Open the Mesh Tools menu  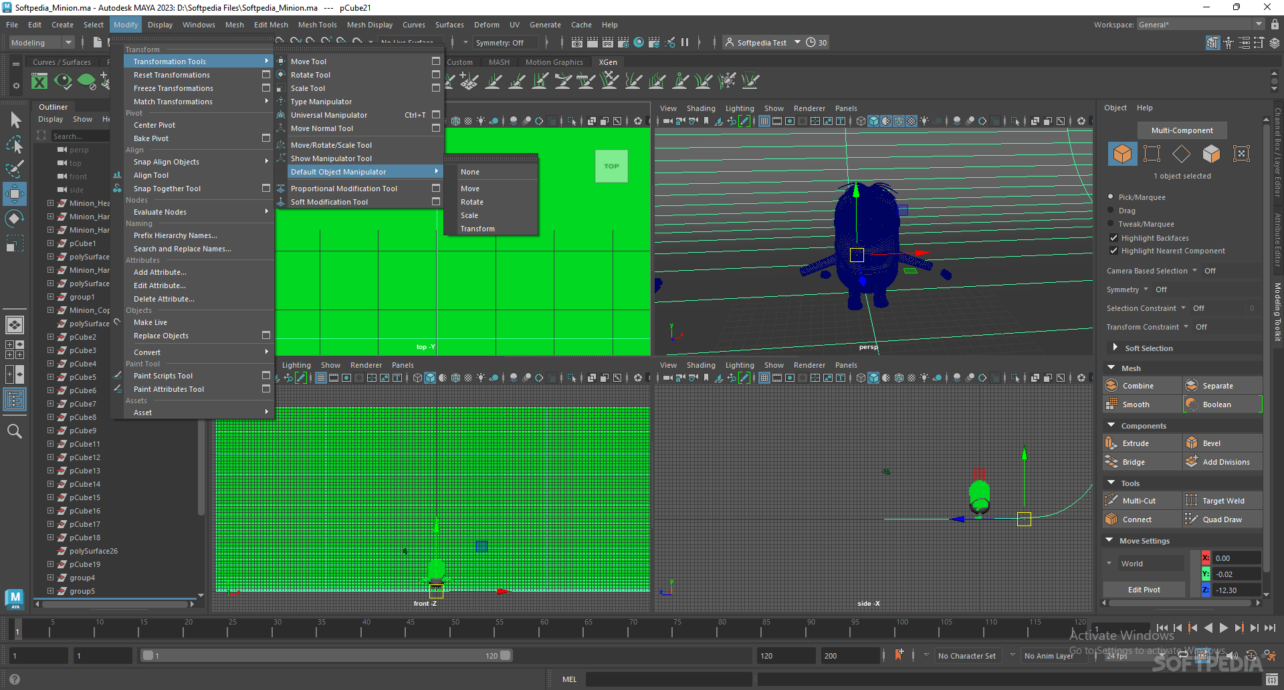318,25
